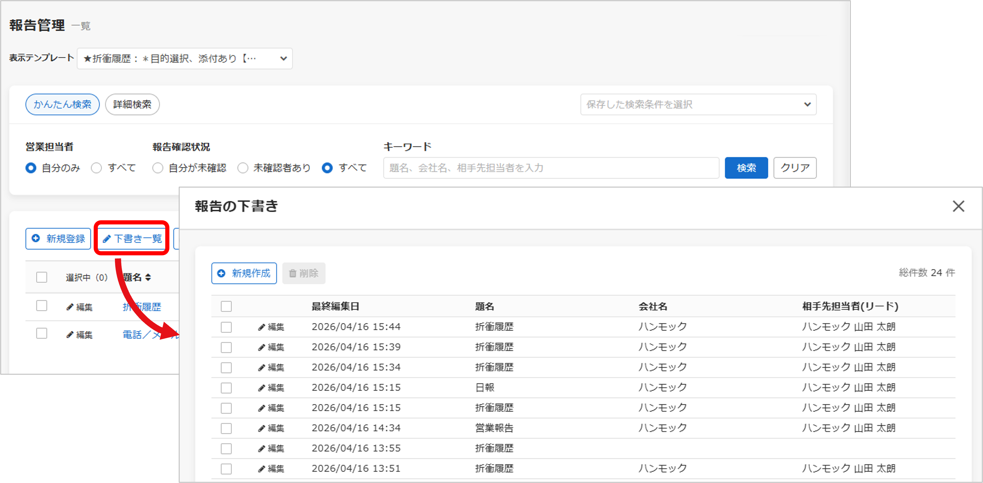Click the クリア button
983x483 pixels.
pos(794,168)
